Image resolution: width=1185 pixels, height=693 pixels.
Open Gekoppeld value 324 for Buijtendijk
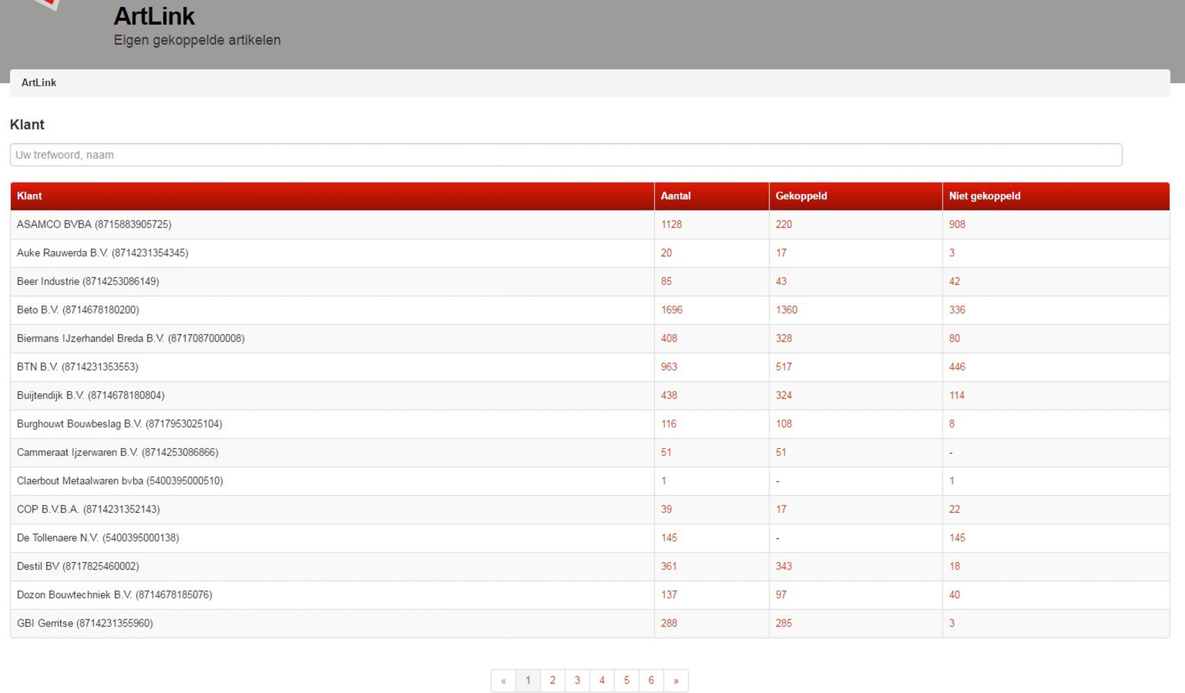coord(783,396)
